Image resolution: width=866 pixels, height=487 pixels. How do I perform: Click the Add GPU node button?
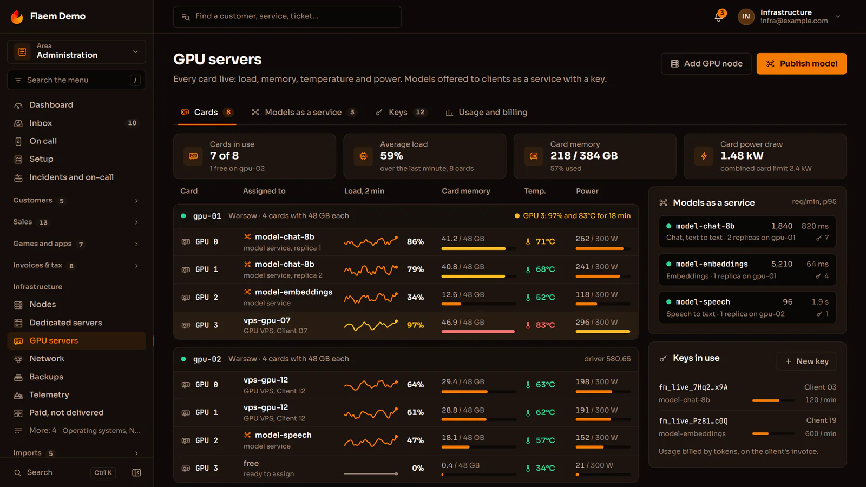(x=706, y=64)
